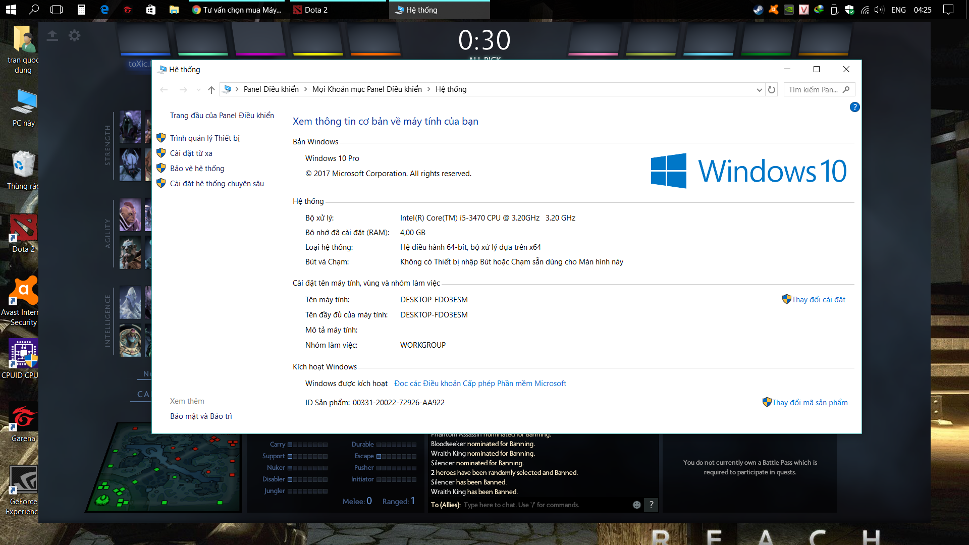The height and width of the screenshot is (545, 969).
Task: Open Task View on the taskbar
Action: point(57,10)
